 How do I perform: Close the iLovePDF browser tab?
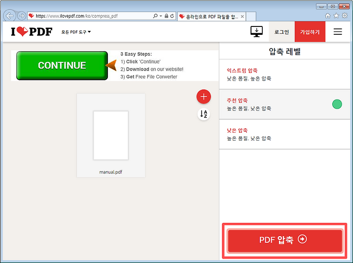[242, 17]
